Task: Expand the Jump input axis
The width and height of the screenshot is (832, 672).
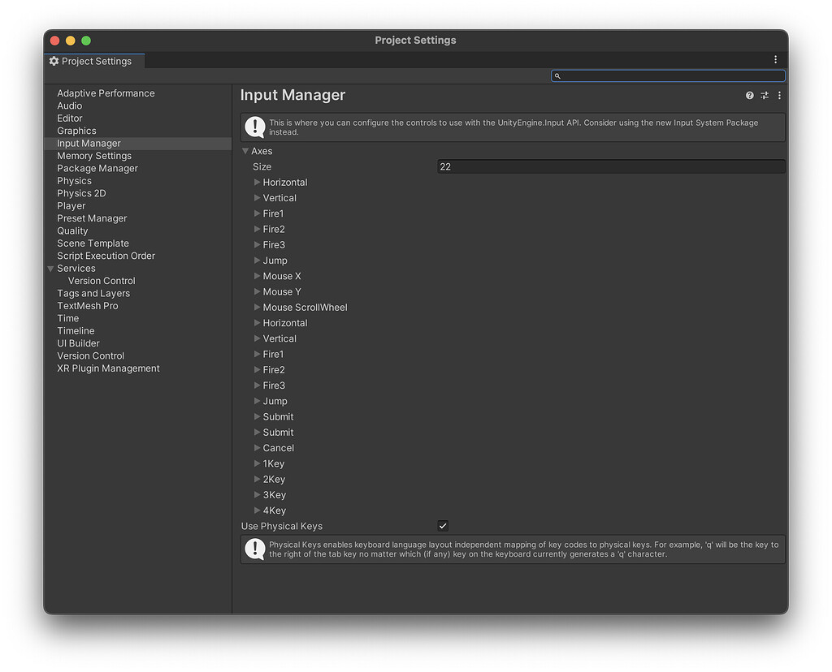Action: click(x=257, y=260)
